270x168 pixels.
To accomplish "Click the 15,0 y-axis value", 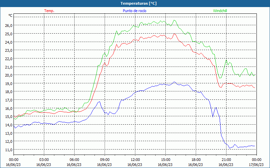I will pyautogui.click(x=9, y=117).
